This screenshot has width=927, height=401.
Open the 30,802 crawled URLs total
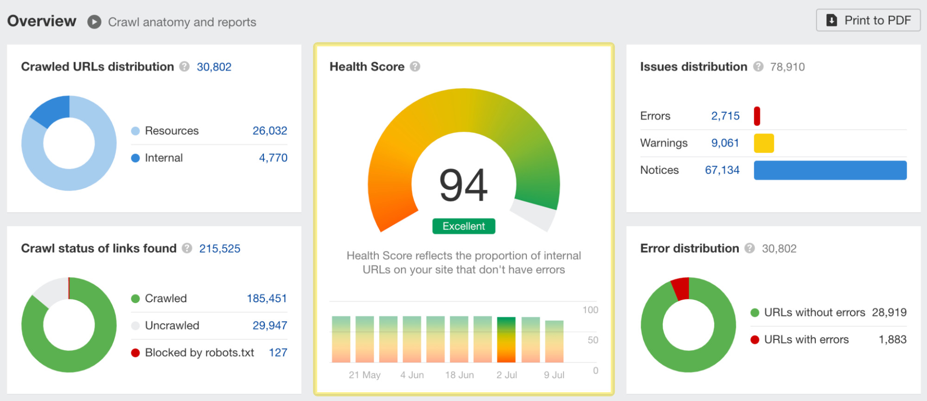click(x=214, y=67)
